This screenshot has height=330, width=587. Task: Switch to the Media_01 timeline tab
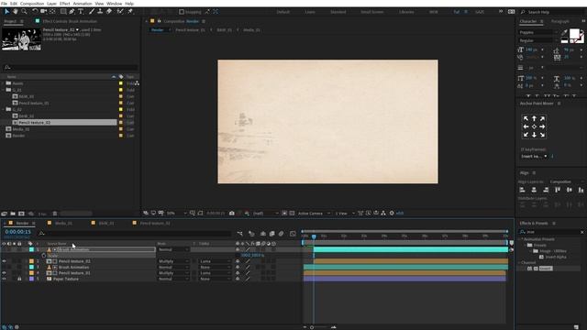tap(63, 223)
